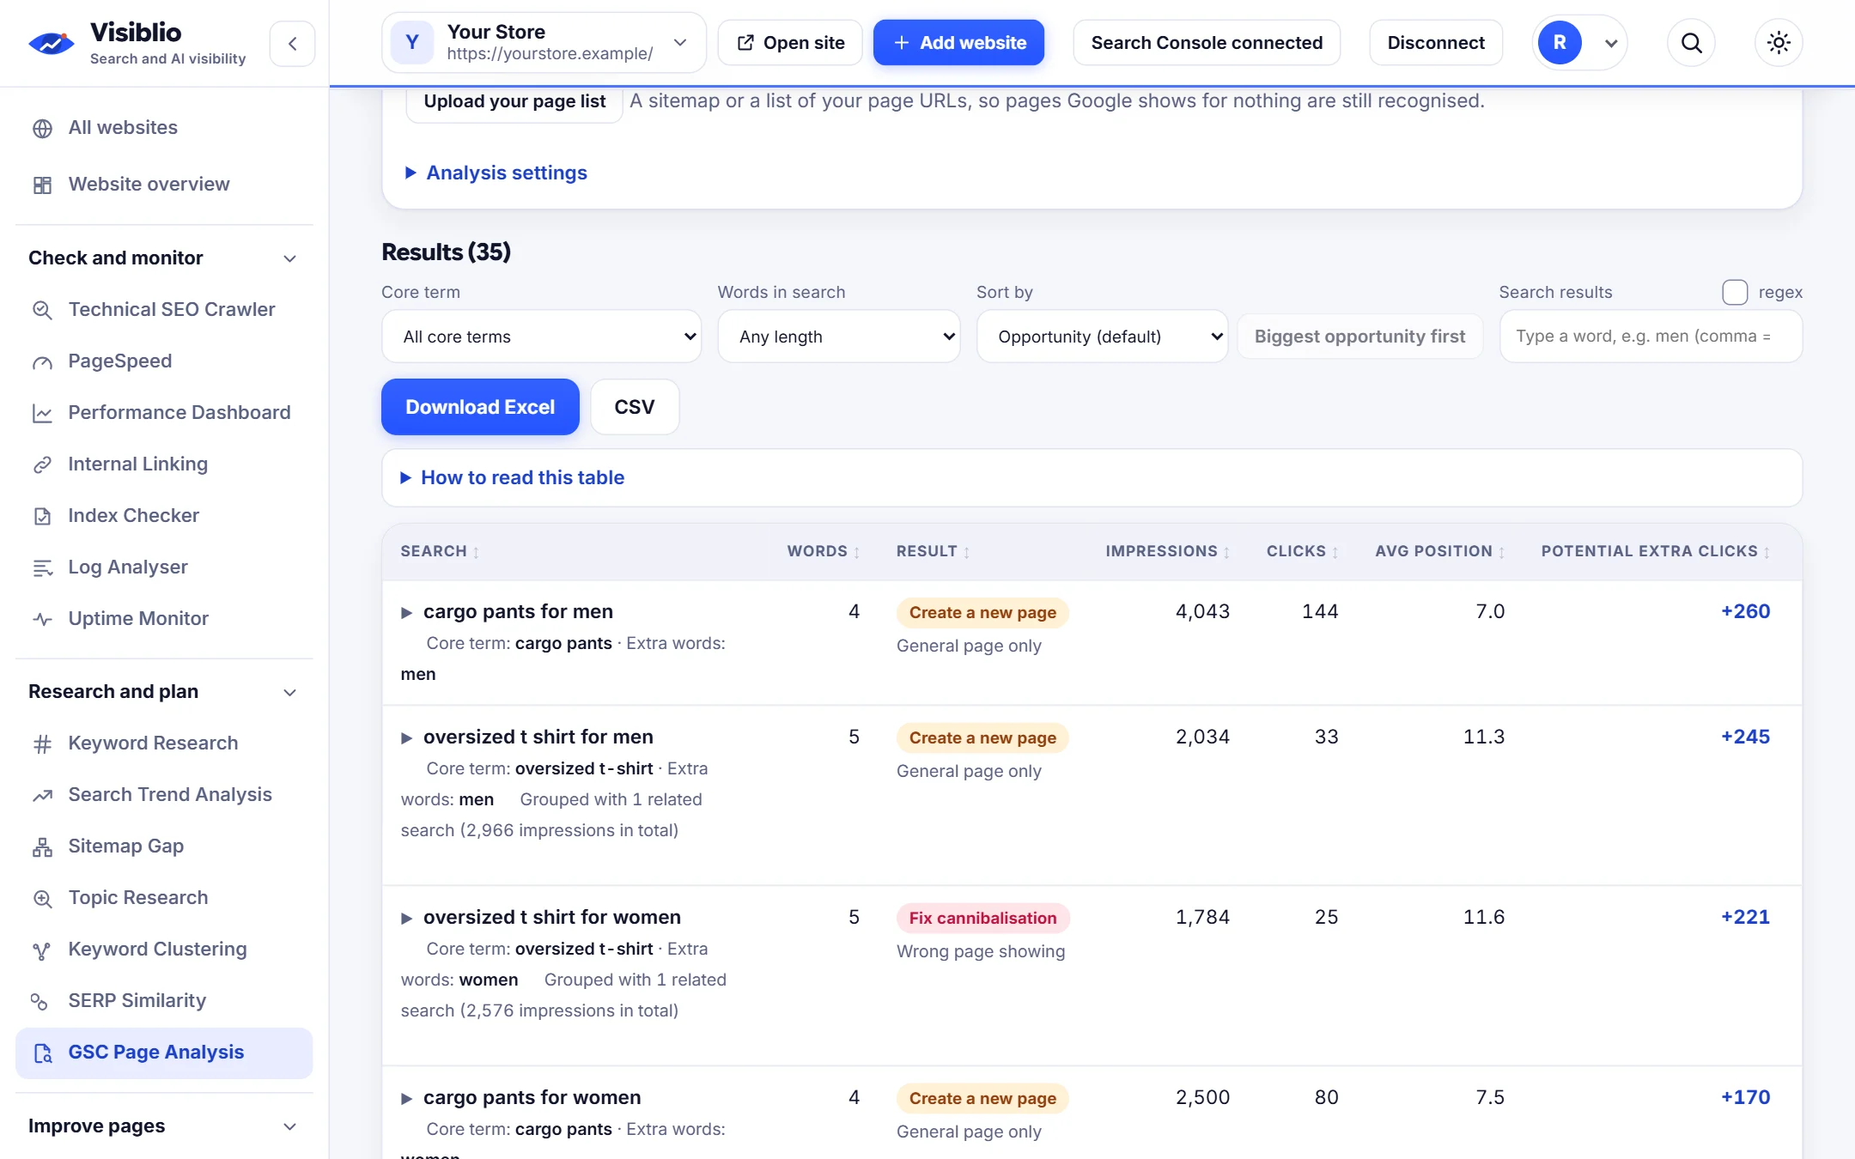Click the Sitemap Gap icon

(x=42, y=846)
